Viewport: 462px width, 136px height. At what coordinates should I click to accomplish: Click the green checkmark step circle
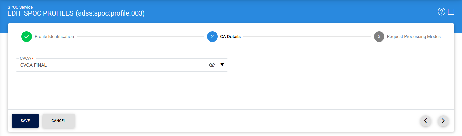(x=26, y=37)
